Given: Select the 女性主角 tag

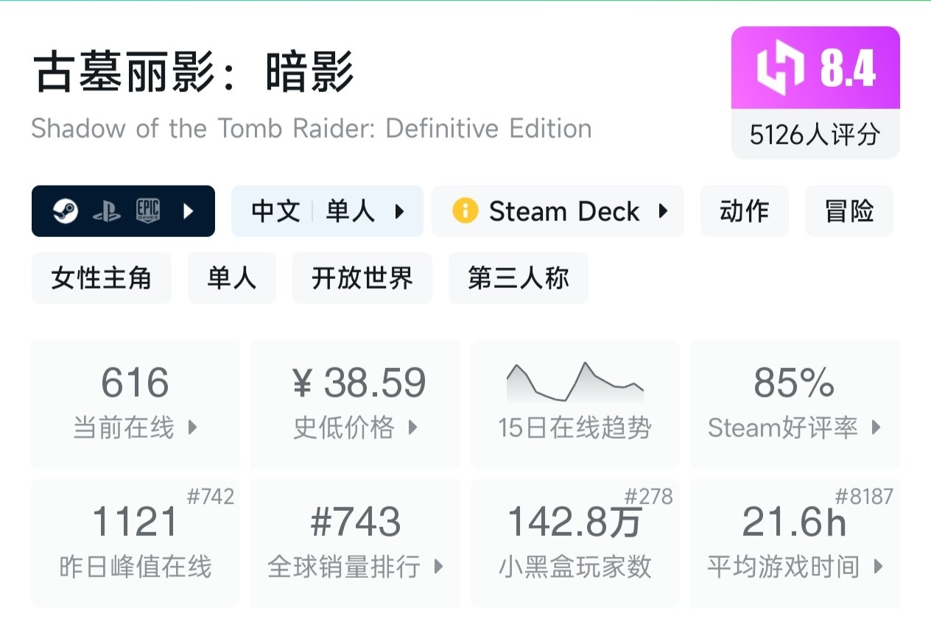Looking at the screenshot, I should point(101,278).
